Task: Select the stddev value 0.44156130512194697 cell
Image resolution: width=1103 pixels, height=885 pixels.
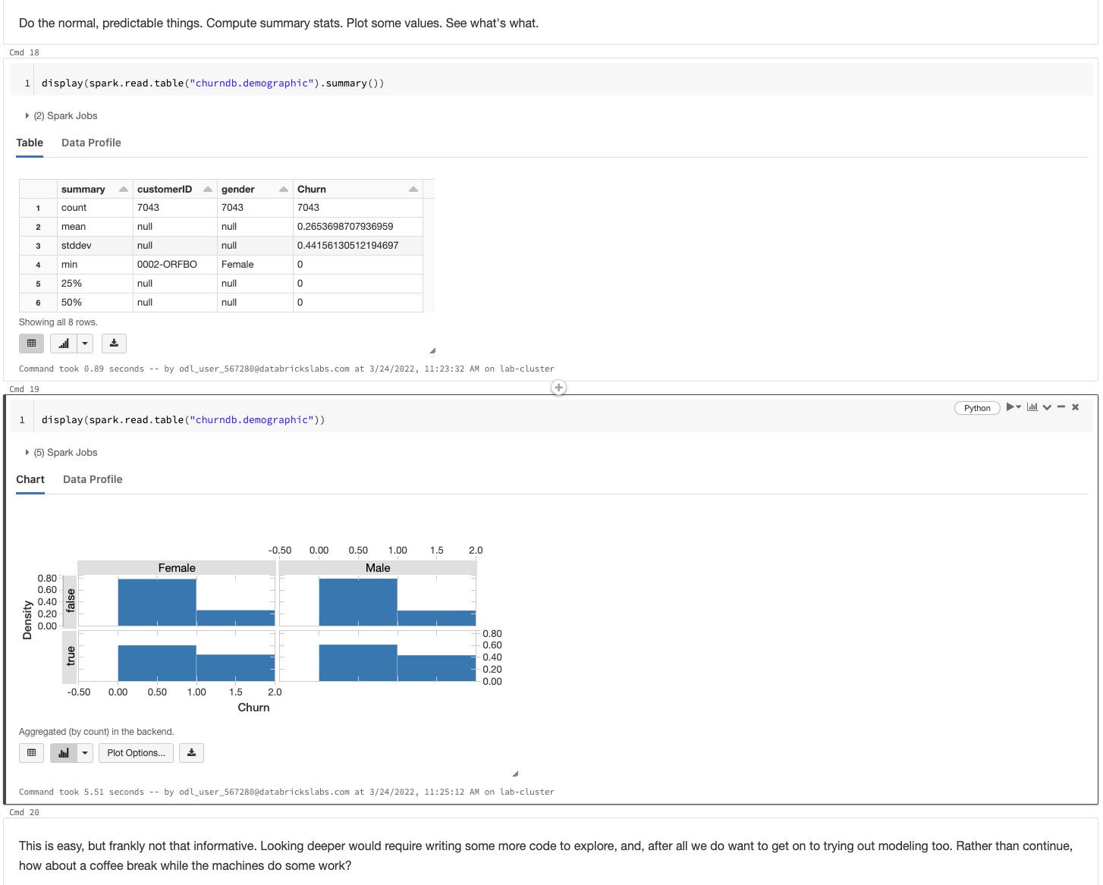Action: 357,246
